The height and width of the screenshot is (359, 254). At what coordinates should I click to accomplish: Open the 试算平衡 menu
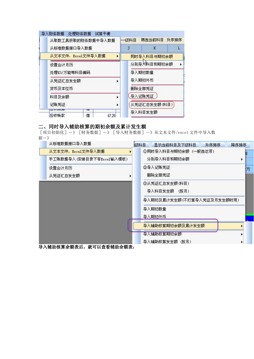click(x=102, y=34)
